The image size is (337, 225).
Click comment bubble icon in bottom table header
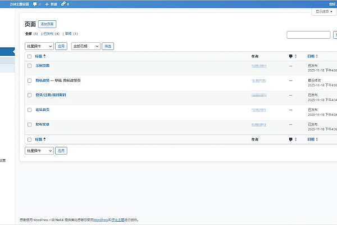click(x=290, y=139)
